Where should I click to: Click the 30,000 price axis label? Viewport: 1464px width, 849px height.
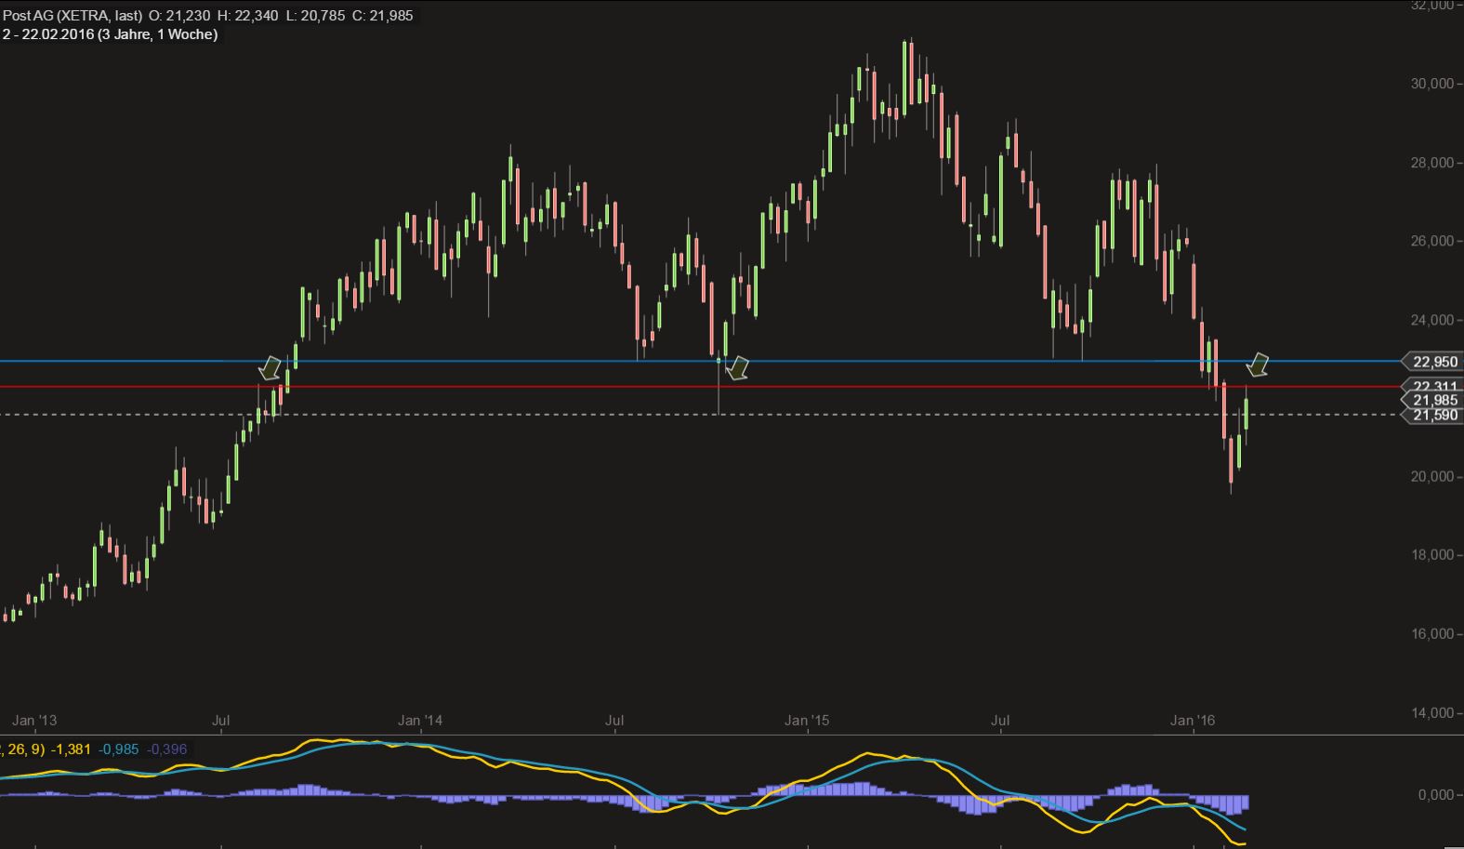point(1431,84)
